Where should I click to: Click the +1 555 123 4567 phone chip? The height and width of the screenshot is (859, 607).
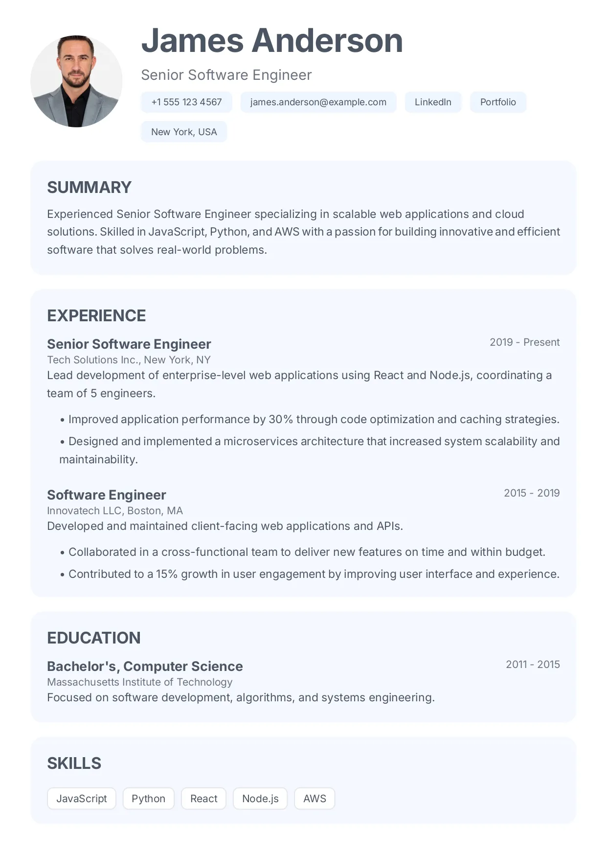[186, 102]
